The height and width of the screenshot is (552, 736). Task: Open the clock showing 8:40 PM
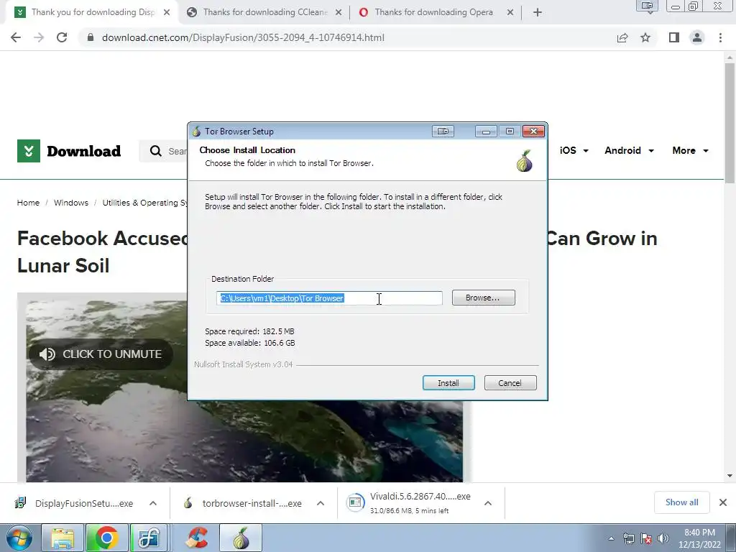point(699,538)
